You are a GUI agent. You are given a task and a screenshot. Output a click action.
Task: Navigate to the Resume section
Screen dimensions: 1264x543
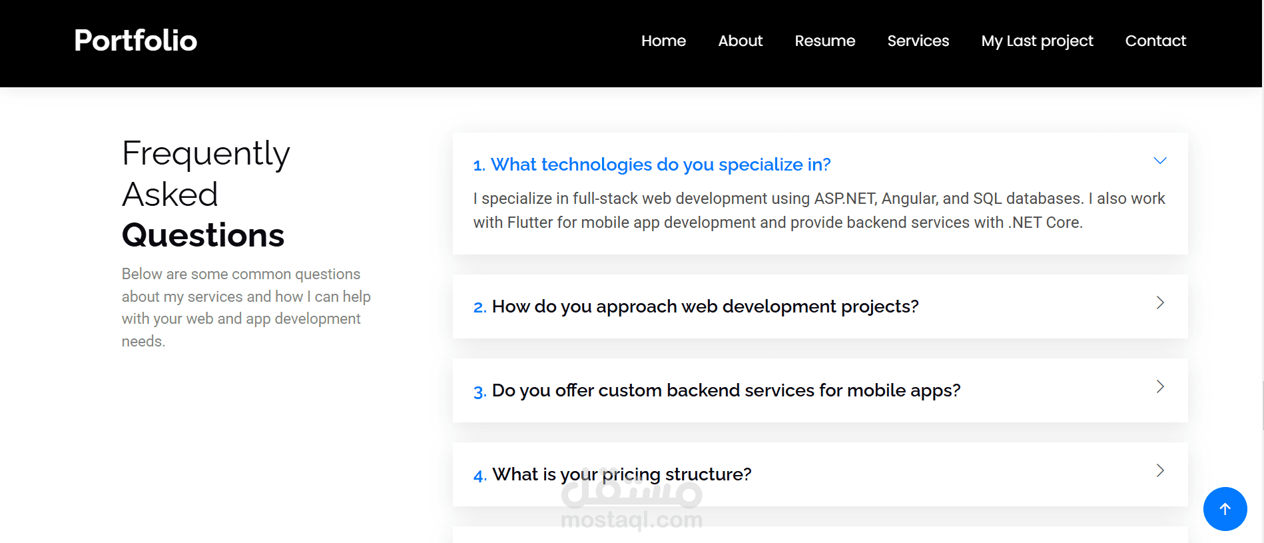pyautogui.click(x=824, y=41)
